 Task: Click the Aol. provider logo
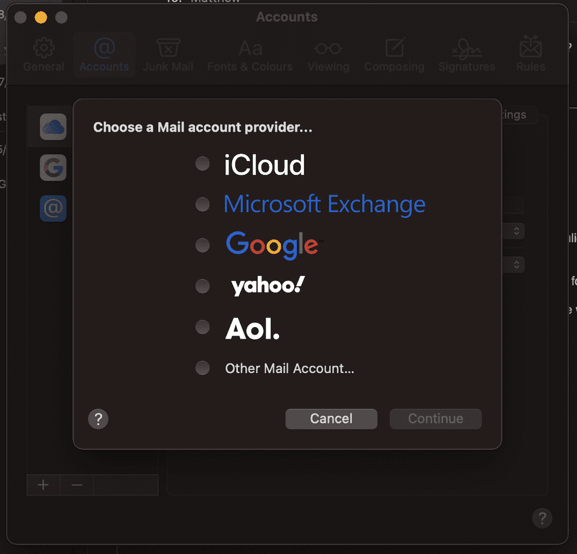click(x=253, y=328)
